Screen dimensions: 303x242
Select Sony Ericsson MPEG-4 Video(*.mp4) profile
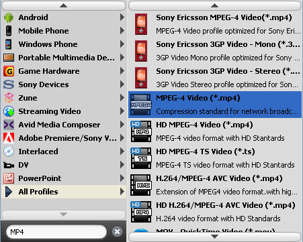pyautogui.click(x=215, y=24)
